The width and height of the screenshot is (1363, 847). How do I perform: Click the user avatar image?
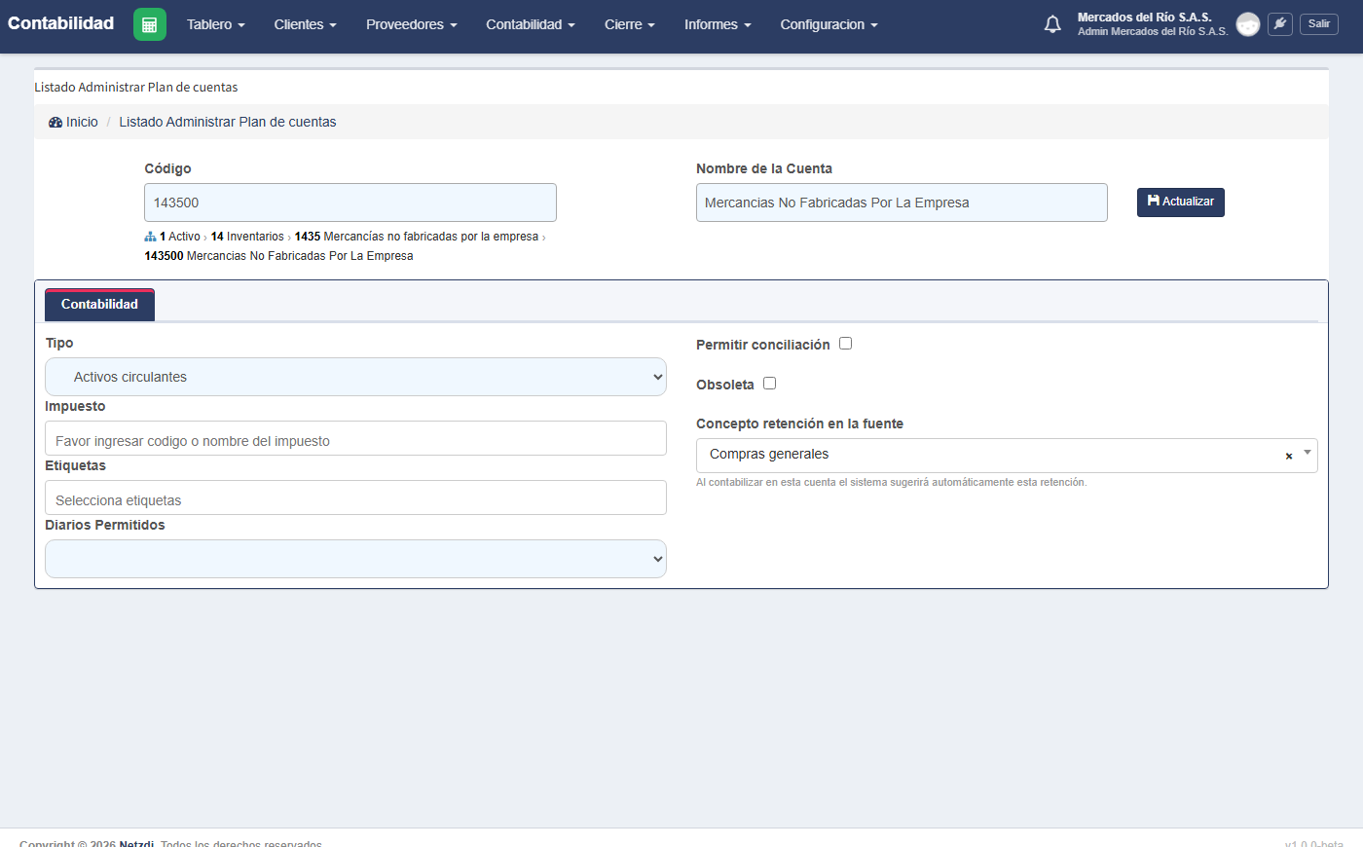coord(1247,24)
